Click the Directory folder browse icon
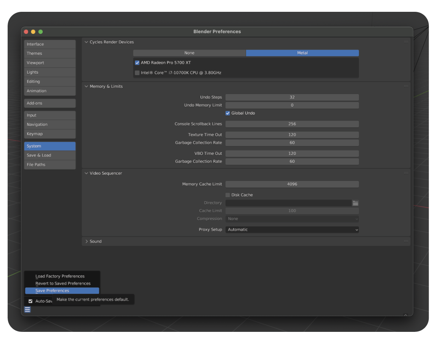Image resolution: width=436 pixels, height=341 pixels. [356, 203]
